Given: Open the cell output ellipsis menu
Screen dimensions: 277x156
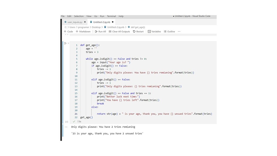Looking at the screenshot, I should (66, 127).
